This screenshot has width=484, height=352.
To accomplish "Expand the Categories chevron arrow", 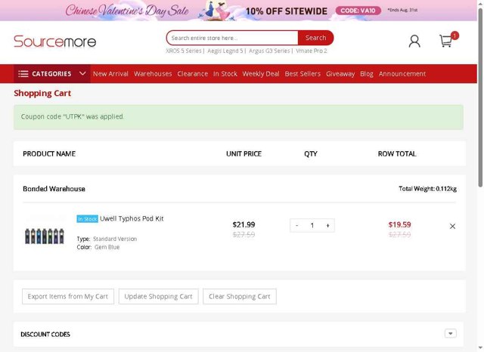I will pos(82,74).
